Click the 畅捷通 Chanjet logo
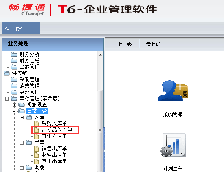The image size is (224, 172). [27, 9]
